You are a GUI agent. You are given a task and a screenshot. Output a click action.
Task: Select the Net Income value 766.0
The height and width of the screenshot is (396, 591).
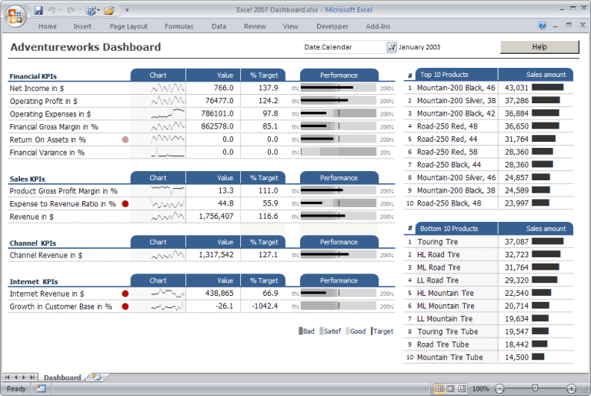224,88
